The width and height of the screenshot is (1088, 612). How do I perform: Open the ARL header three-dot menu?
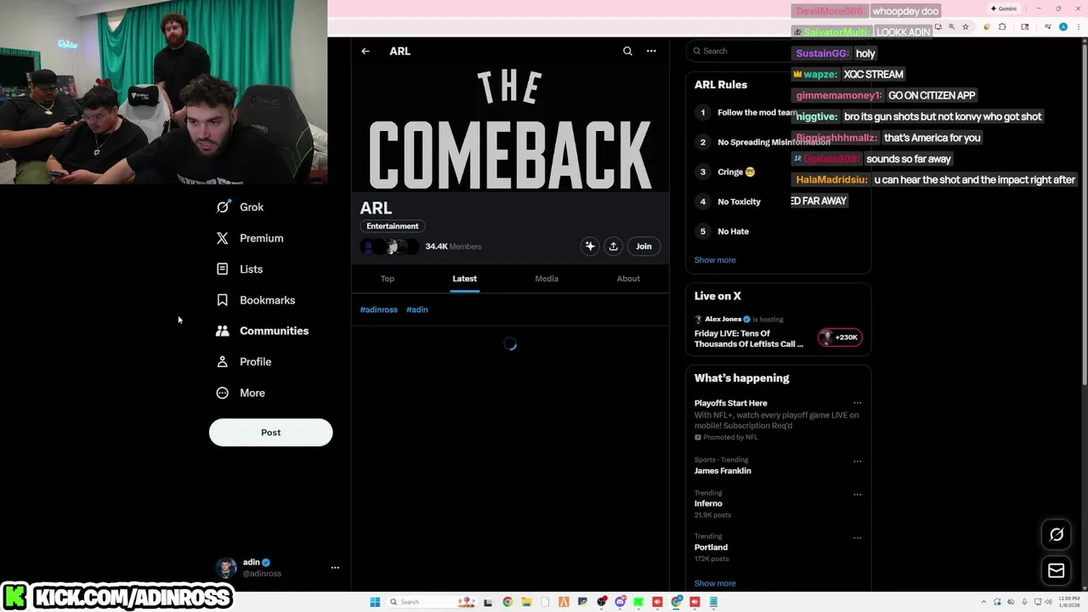[x=651, y=51]
